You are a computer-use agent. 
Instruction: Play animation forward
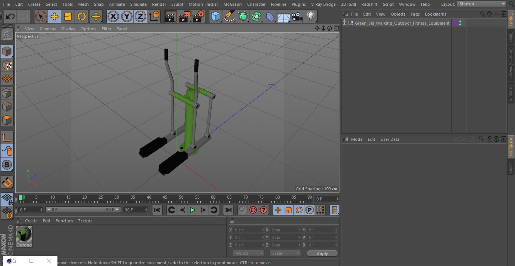[x=192, y=210]
